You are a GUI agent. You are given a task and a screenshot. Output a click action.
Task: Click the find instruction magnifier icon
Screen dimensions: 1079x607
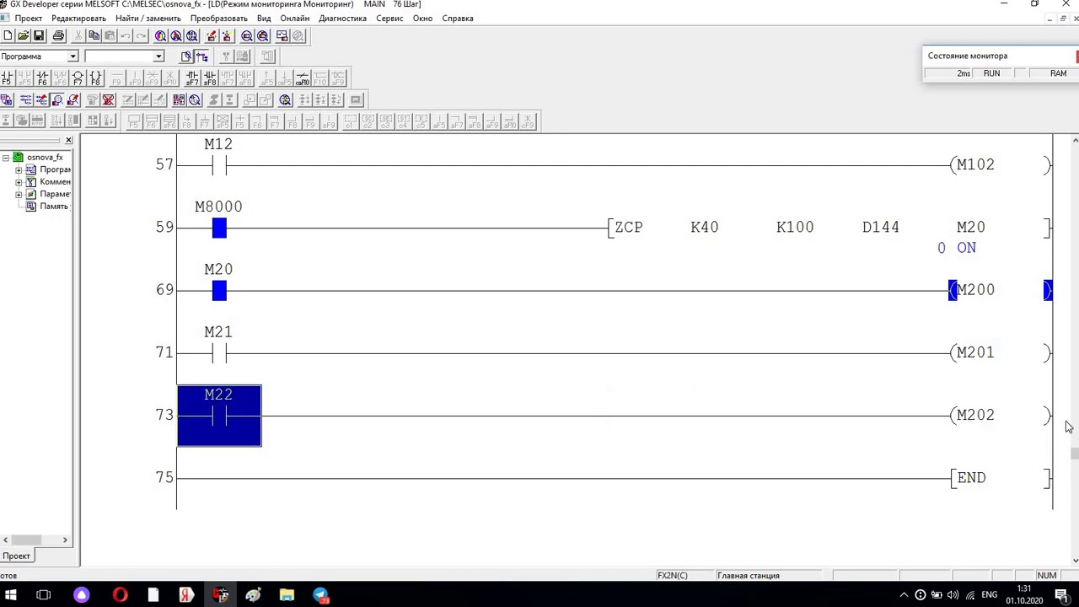(x=176, y=35)
